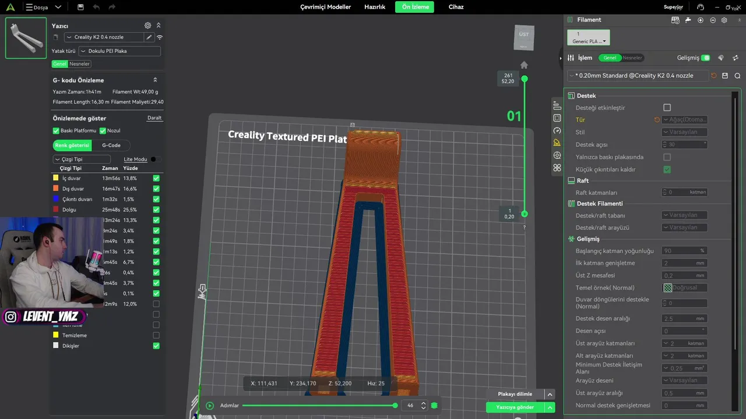Toggle Yalnızca baskı plakasında checkbox
This screenshot has width=746, height=419.
point(667,157)
